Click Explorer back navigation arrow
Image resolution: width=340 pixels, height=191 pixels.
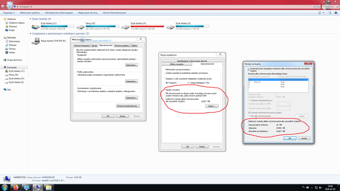tap(3, 7)
